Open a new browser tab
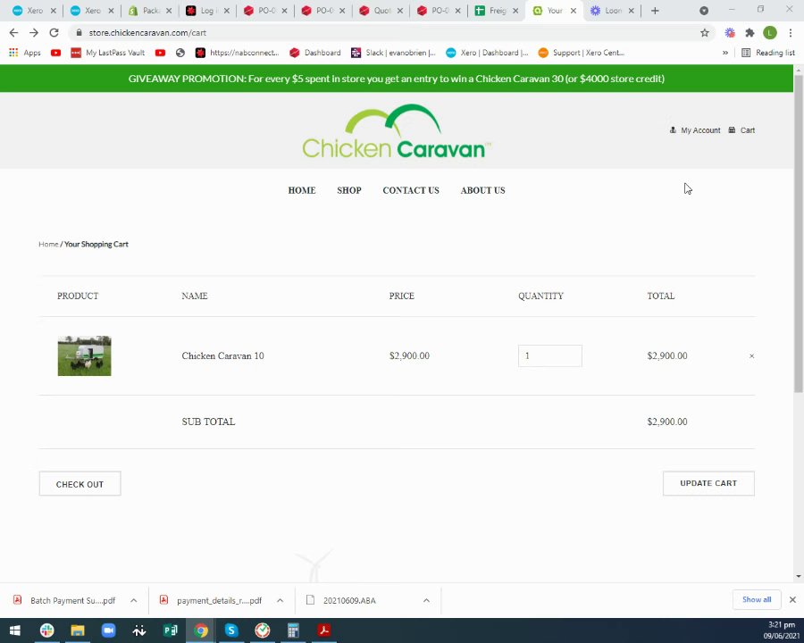Viewport: 804px width, 643px height. click(655, 11)
